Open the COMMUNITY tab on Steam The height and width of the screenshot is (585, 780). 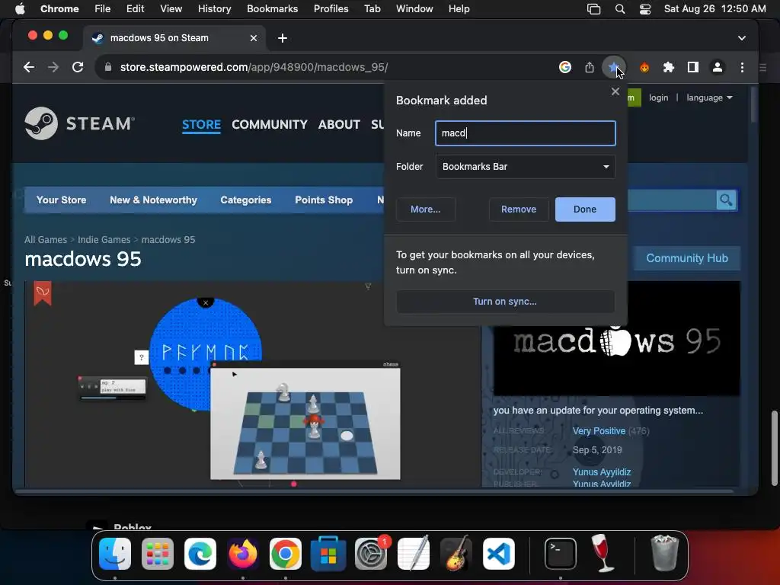click(270, 124)
